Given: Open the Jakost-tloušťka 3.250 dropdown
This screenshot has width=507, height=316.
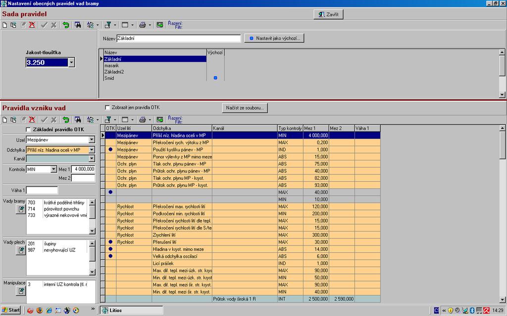Looking at the screenshot, I should point(72,62).
